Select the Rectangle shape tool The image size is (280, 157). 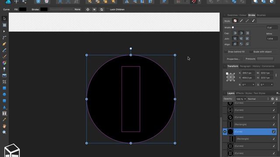tap(4, 88)
